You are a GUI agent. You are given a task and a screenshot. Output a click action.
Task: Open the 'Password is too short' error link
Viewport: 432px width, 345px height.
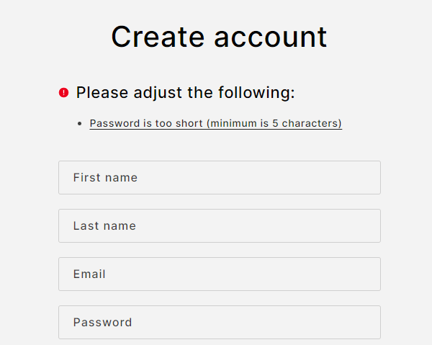point(215,123)
